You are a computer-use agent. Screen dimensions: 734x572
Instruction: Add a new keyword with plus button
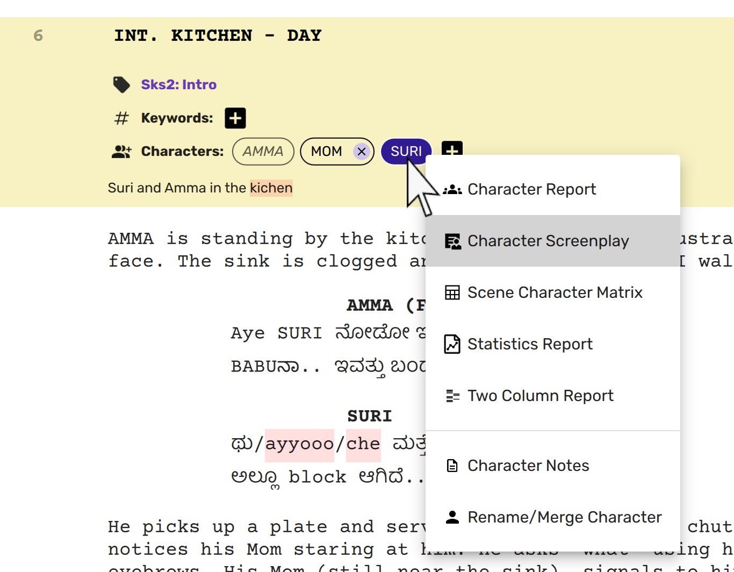235,118
